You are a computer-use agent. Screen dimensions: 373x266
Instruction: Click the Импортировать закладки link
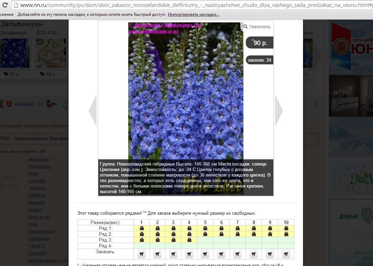pyautogui.click(x=193, y=14)
